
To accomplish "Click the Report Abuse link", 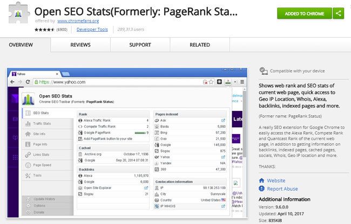I will coord(282,189).
